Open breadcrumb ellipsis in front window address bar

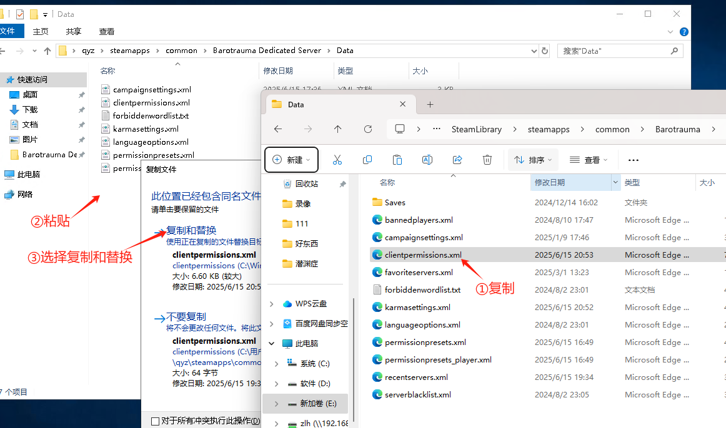(437, 129)
